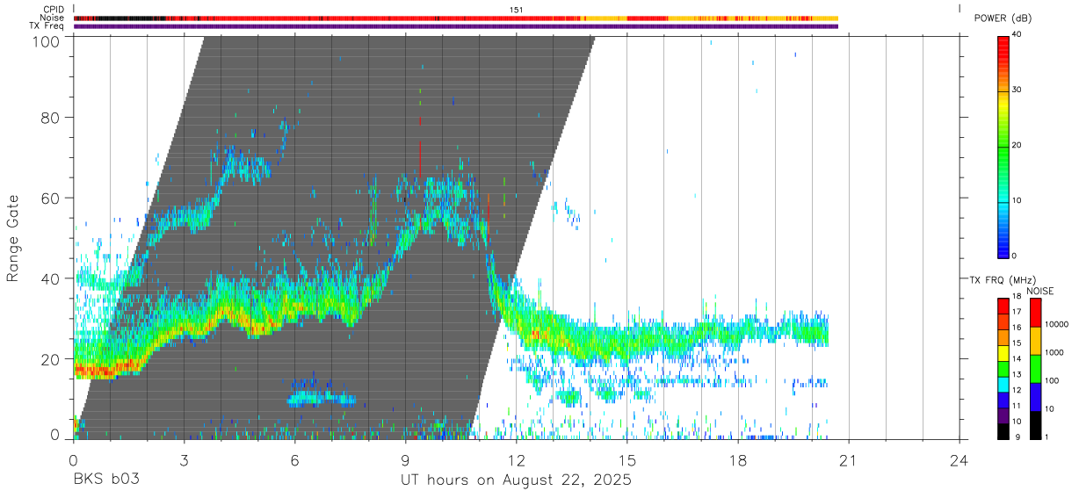The width and height of the screenshot is (1079, 498).
Task: Click the purple TX Freq strip above the plot
Action: click(x=456, y=26)
